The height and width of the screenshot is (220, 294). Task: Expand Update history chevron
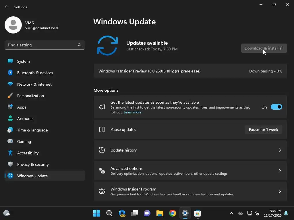280,150
